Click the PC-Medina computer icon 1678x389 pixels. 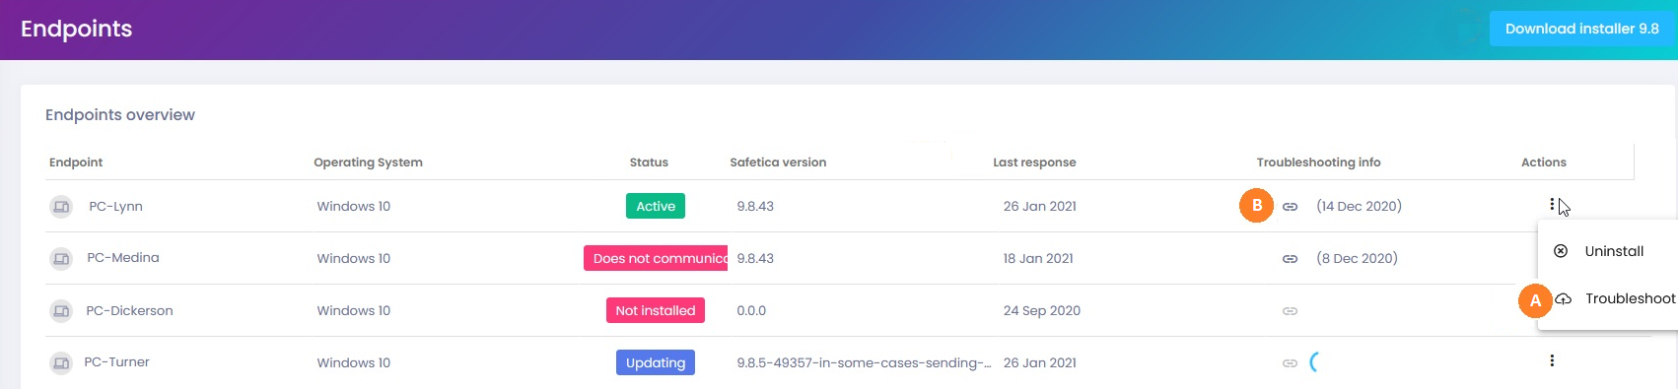coord(61,259)
